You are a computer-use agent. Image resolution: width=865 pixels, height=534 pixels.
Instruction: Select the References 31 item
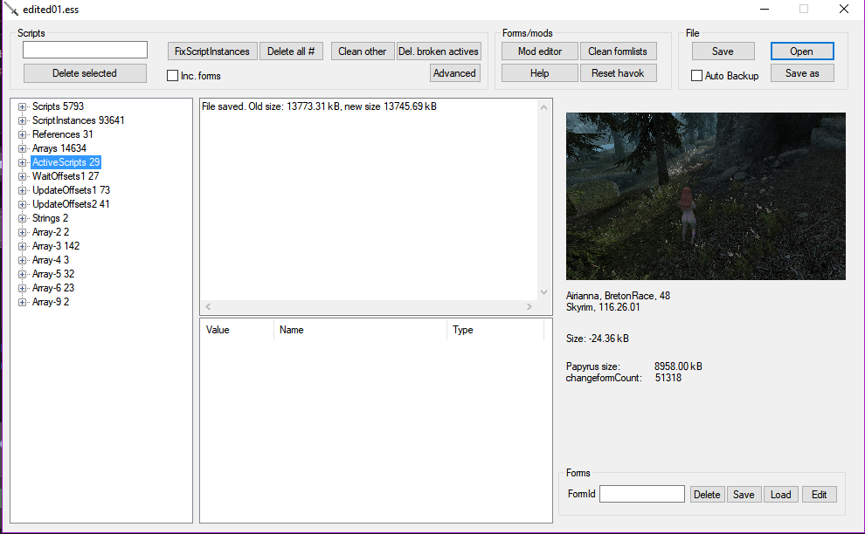(62, 134)
